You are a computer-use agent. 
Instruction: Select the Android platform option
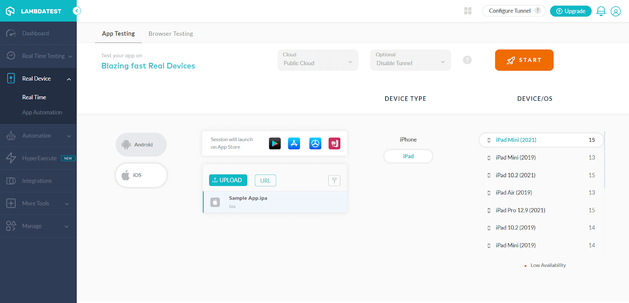[x=141, y=145]
